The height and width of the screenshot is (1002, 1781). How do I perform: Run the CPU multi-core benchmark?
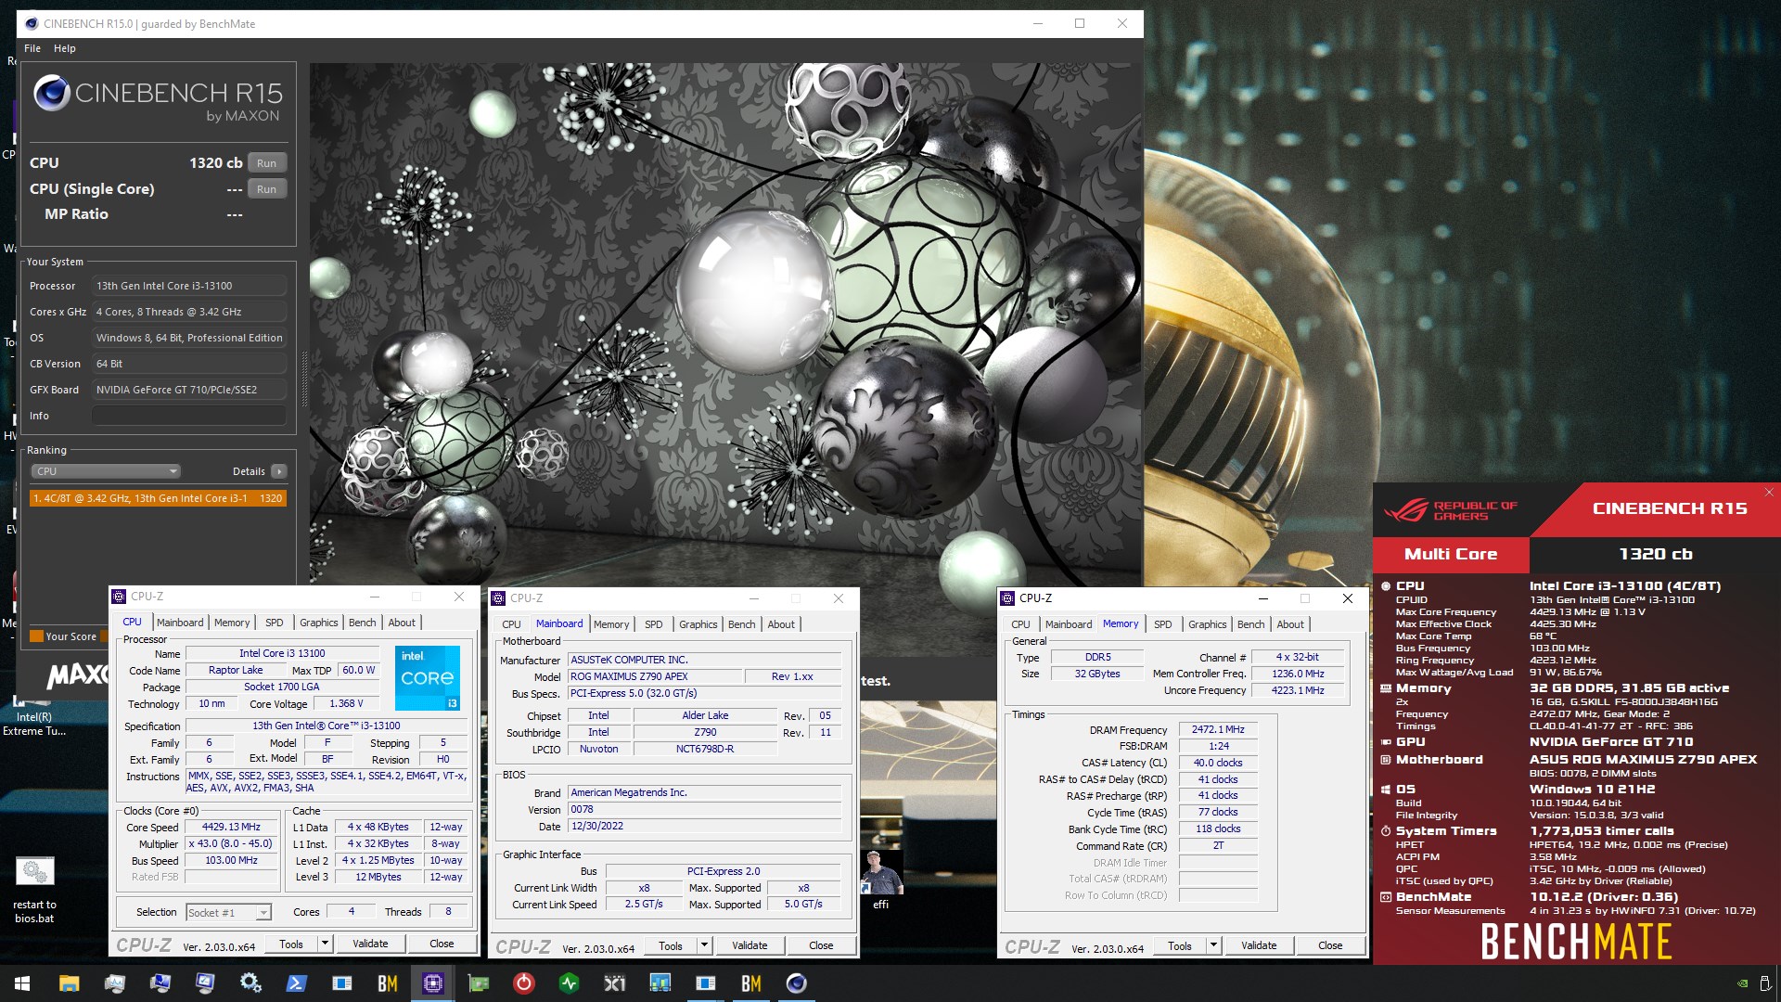coord(267,163)
